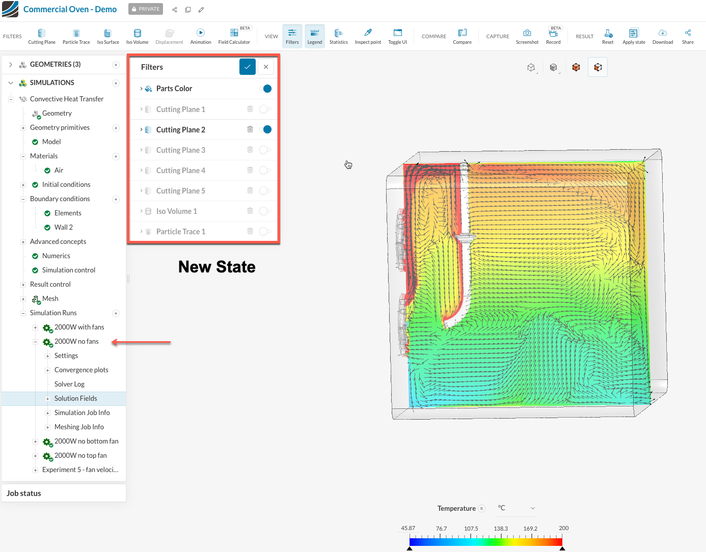
Task: Click the temperature legend color bar
Action: click(x=485, y=542)
